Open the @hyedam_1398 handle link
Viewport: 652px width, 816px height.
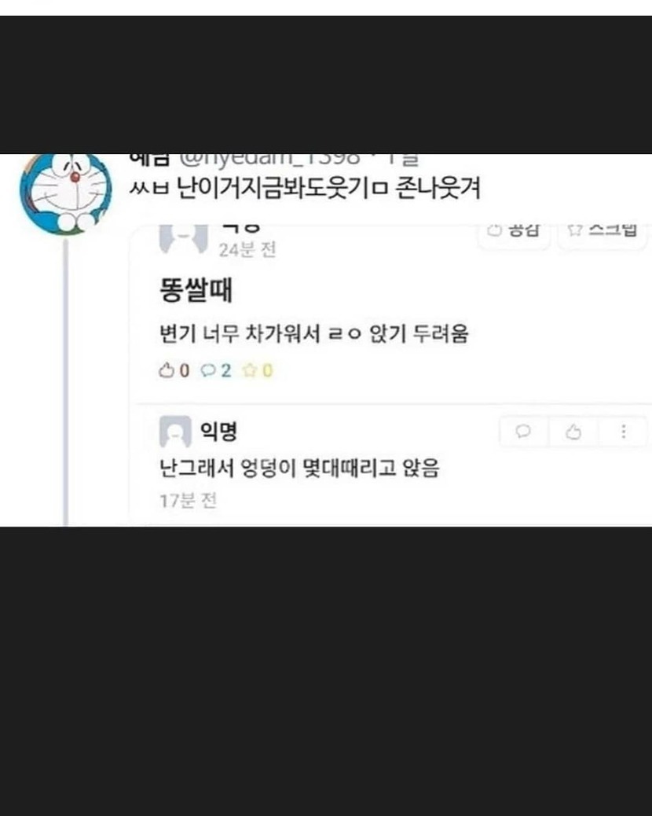(x=270, y=158)
